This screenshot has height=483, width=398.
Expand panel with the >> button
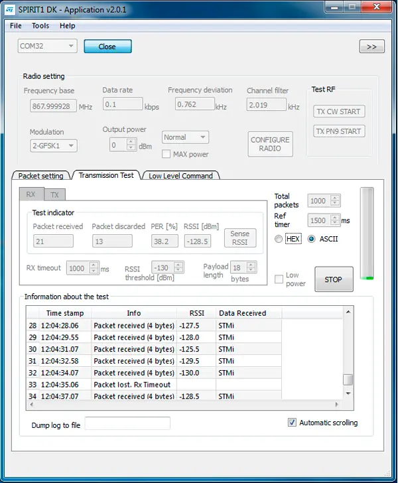[371, 46]
